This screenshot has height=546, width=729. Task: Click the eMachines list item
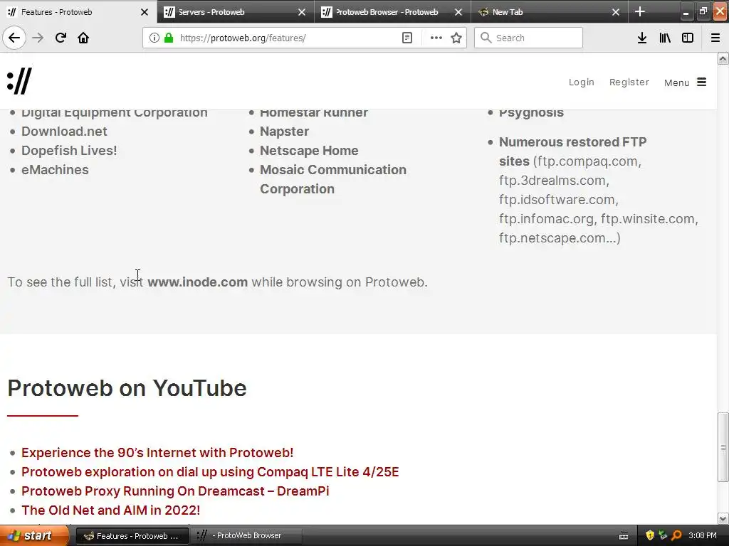tap(55, 169)
